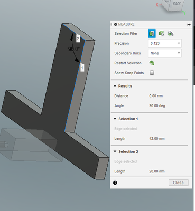This screenshot has height=211, width=195.
Task: Click the Show Snap Points label
Action: pyautogui.click(x=129, y=73)
